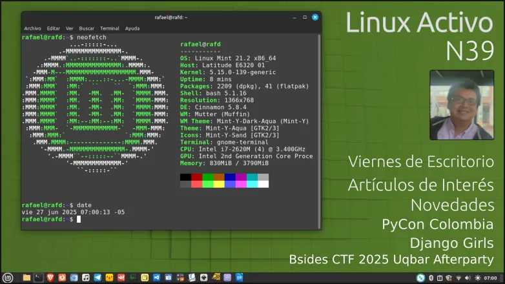Click the 'WM Theme: Mint-Y-Dark-Aqua (Mint-Y)' line
Image resolution: width=505 pixels, height=284 pixels.
[x=245, y=121]
